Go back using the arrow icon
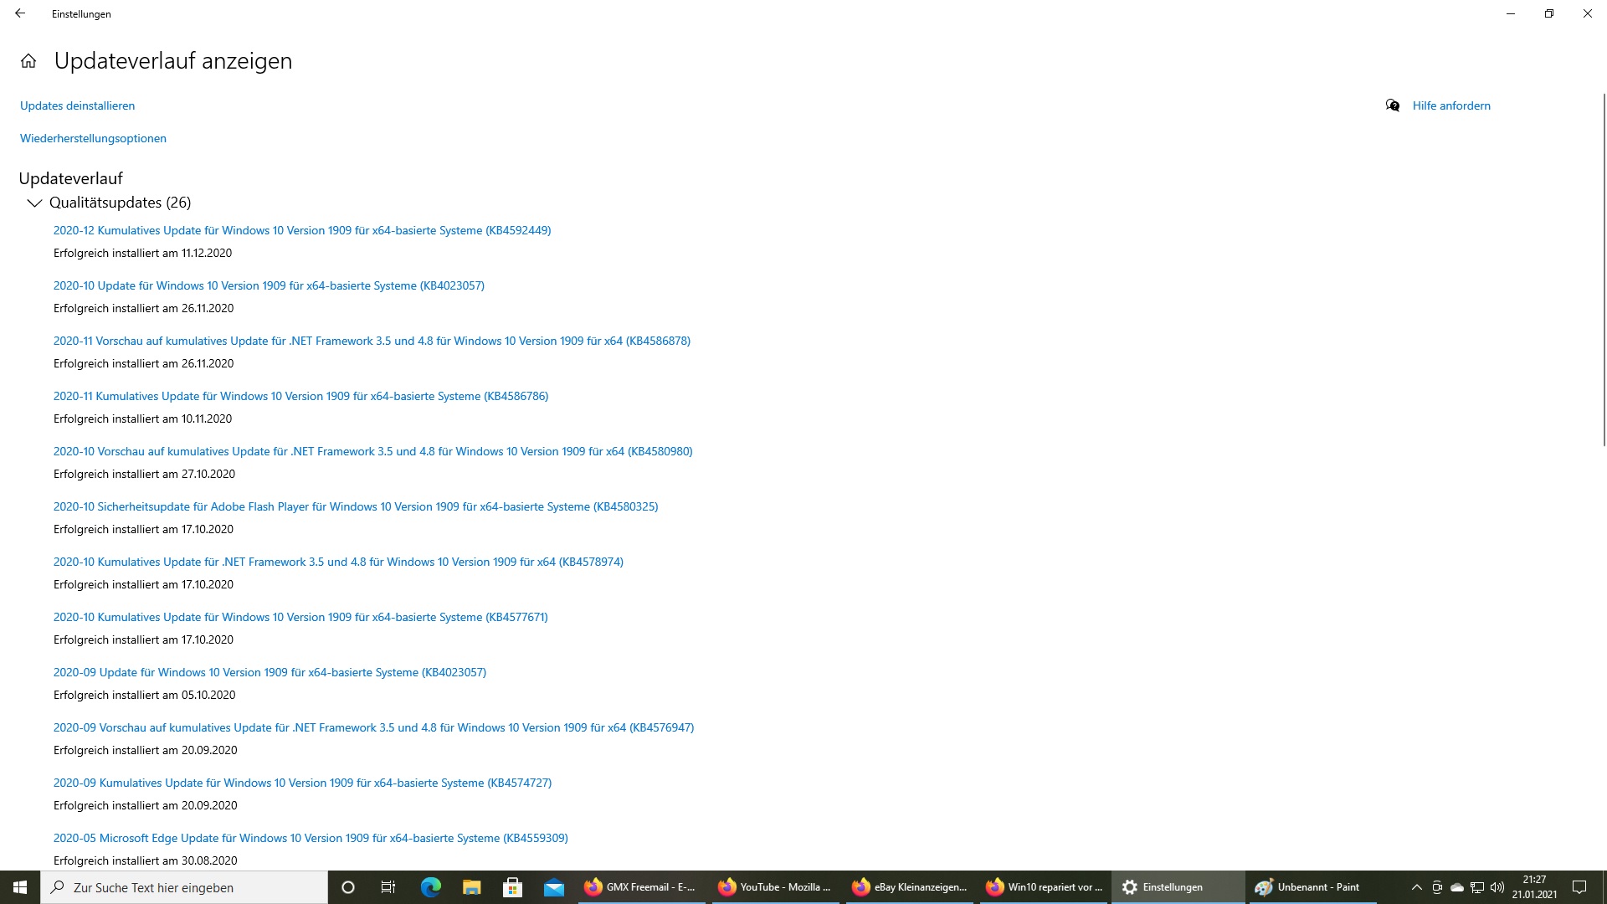Image resolution: width=1607 pixels, height=904 pixels. click(x=20, y=13)
